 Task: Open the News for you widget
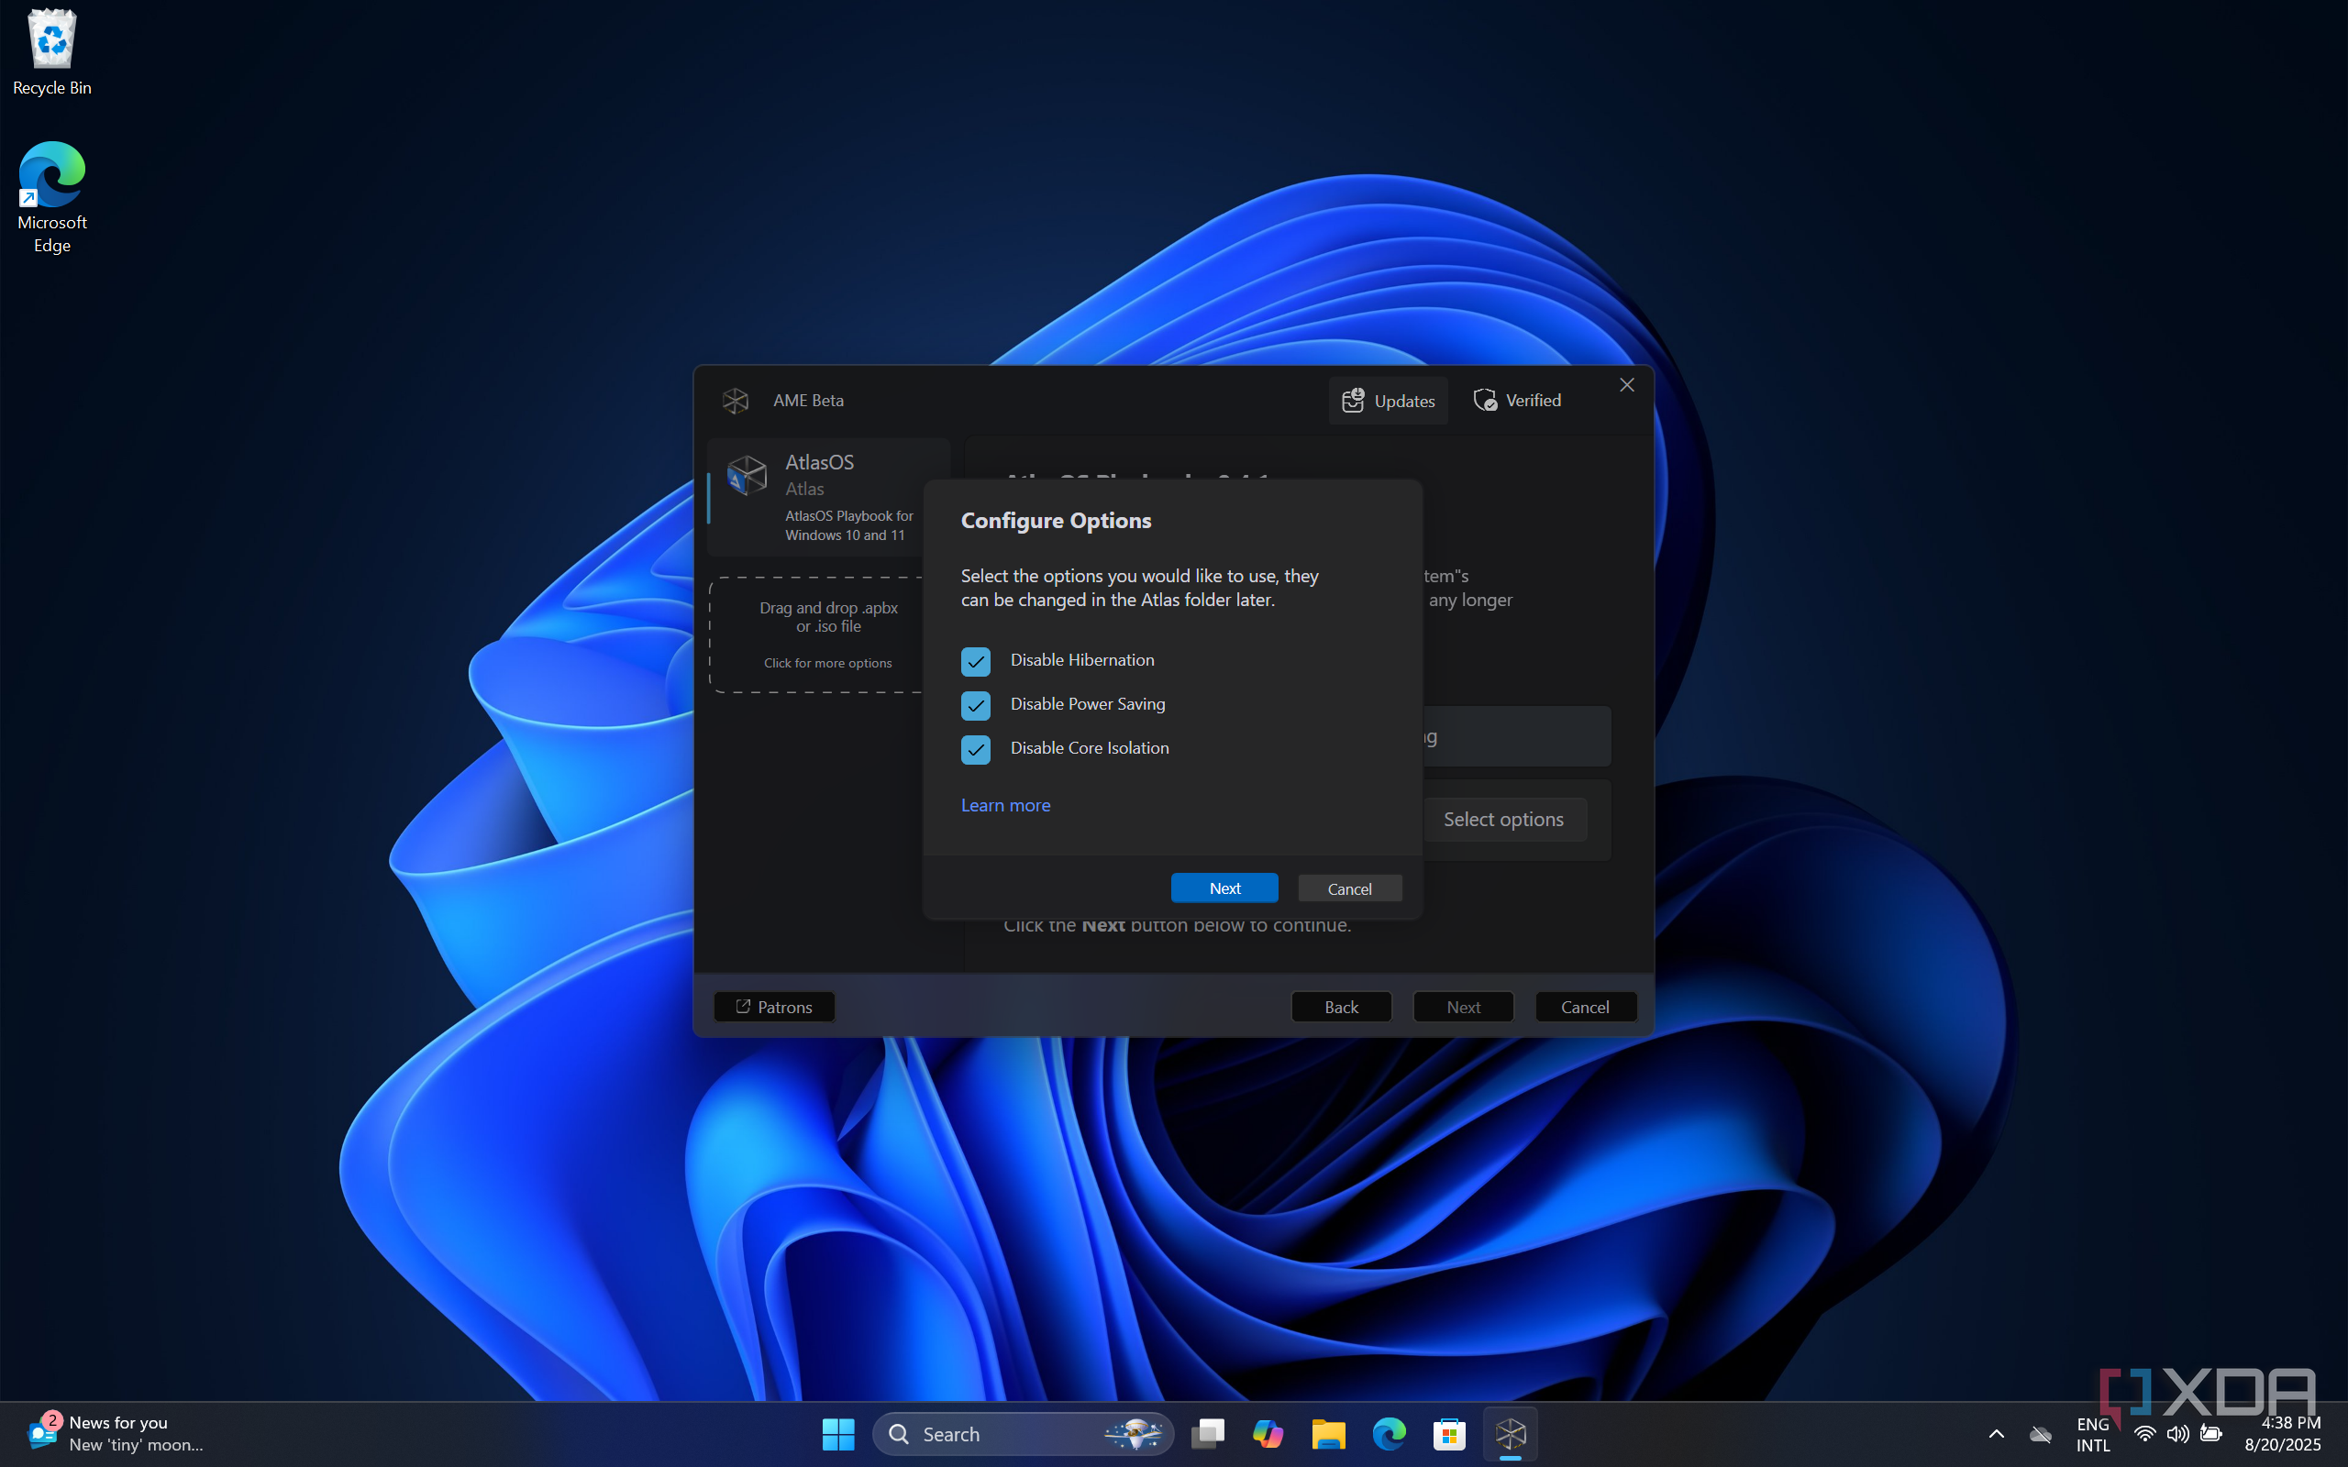point(115,1434)
